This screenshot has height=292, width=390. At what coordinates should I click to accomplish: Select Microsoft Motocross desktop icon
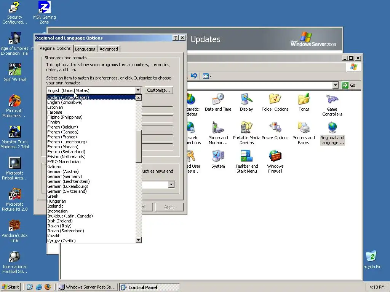click(14, 106)
